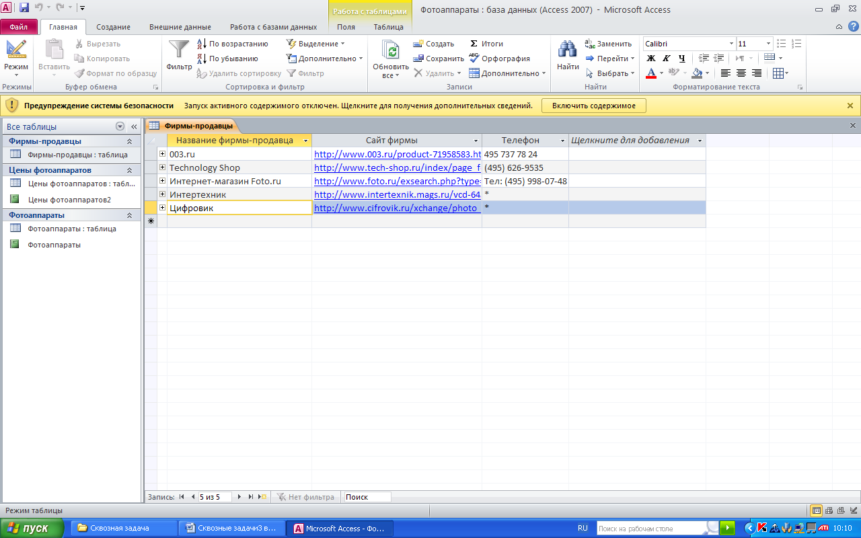Run Орфография spell check

(x=499, y=59)
